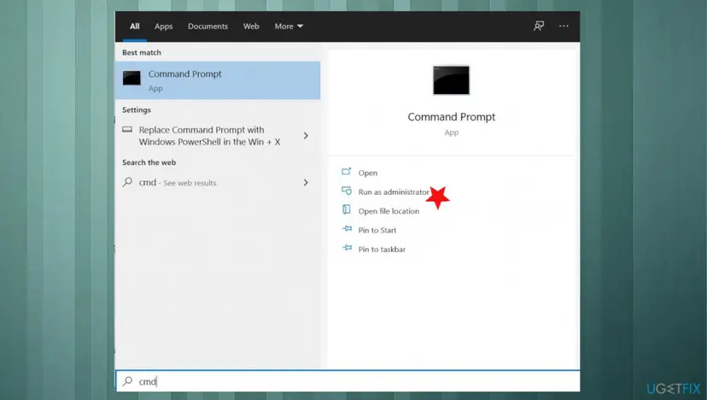The image size is (707, 400).
Task: Click the Open action icon
Action: pos(347,172)
